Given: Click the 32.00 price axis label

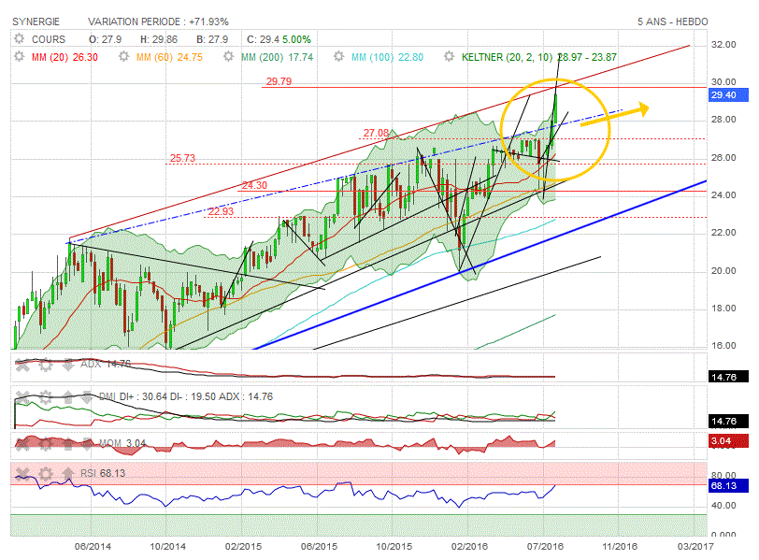Looking at the screenshot, I should [x=723, y=45].
